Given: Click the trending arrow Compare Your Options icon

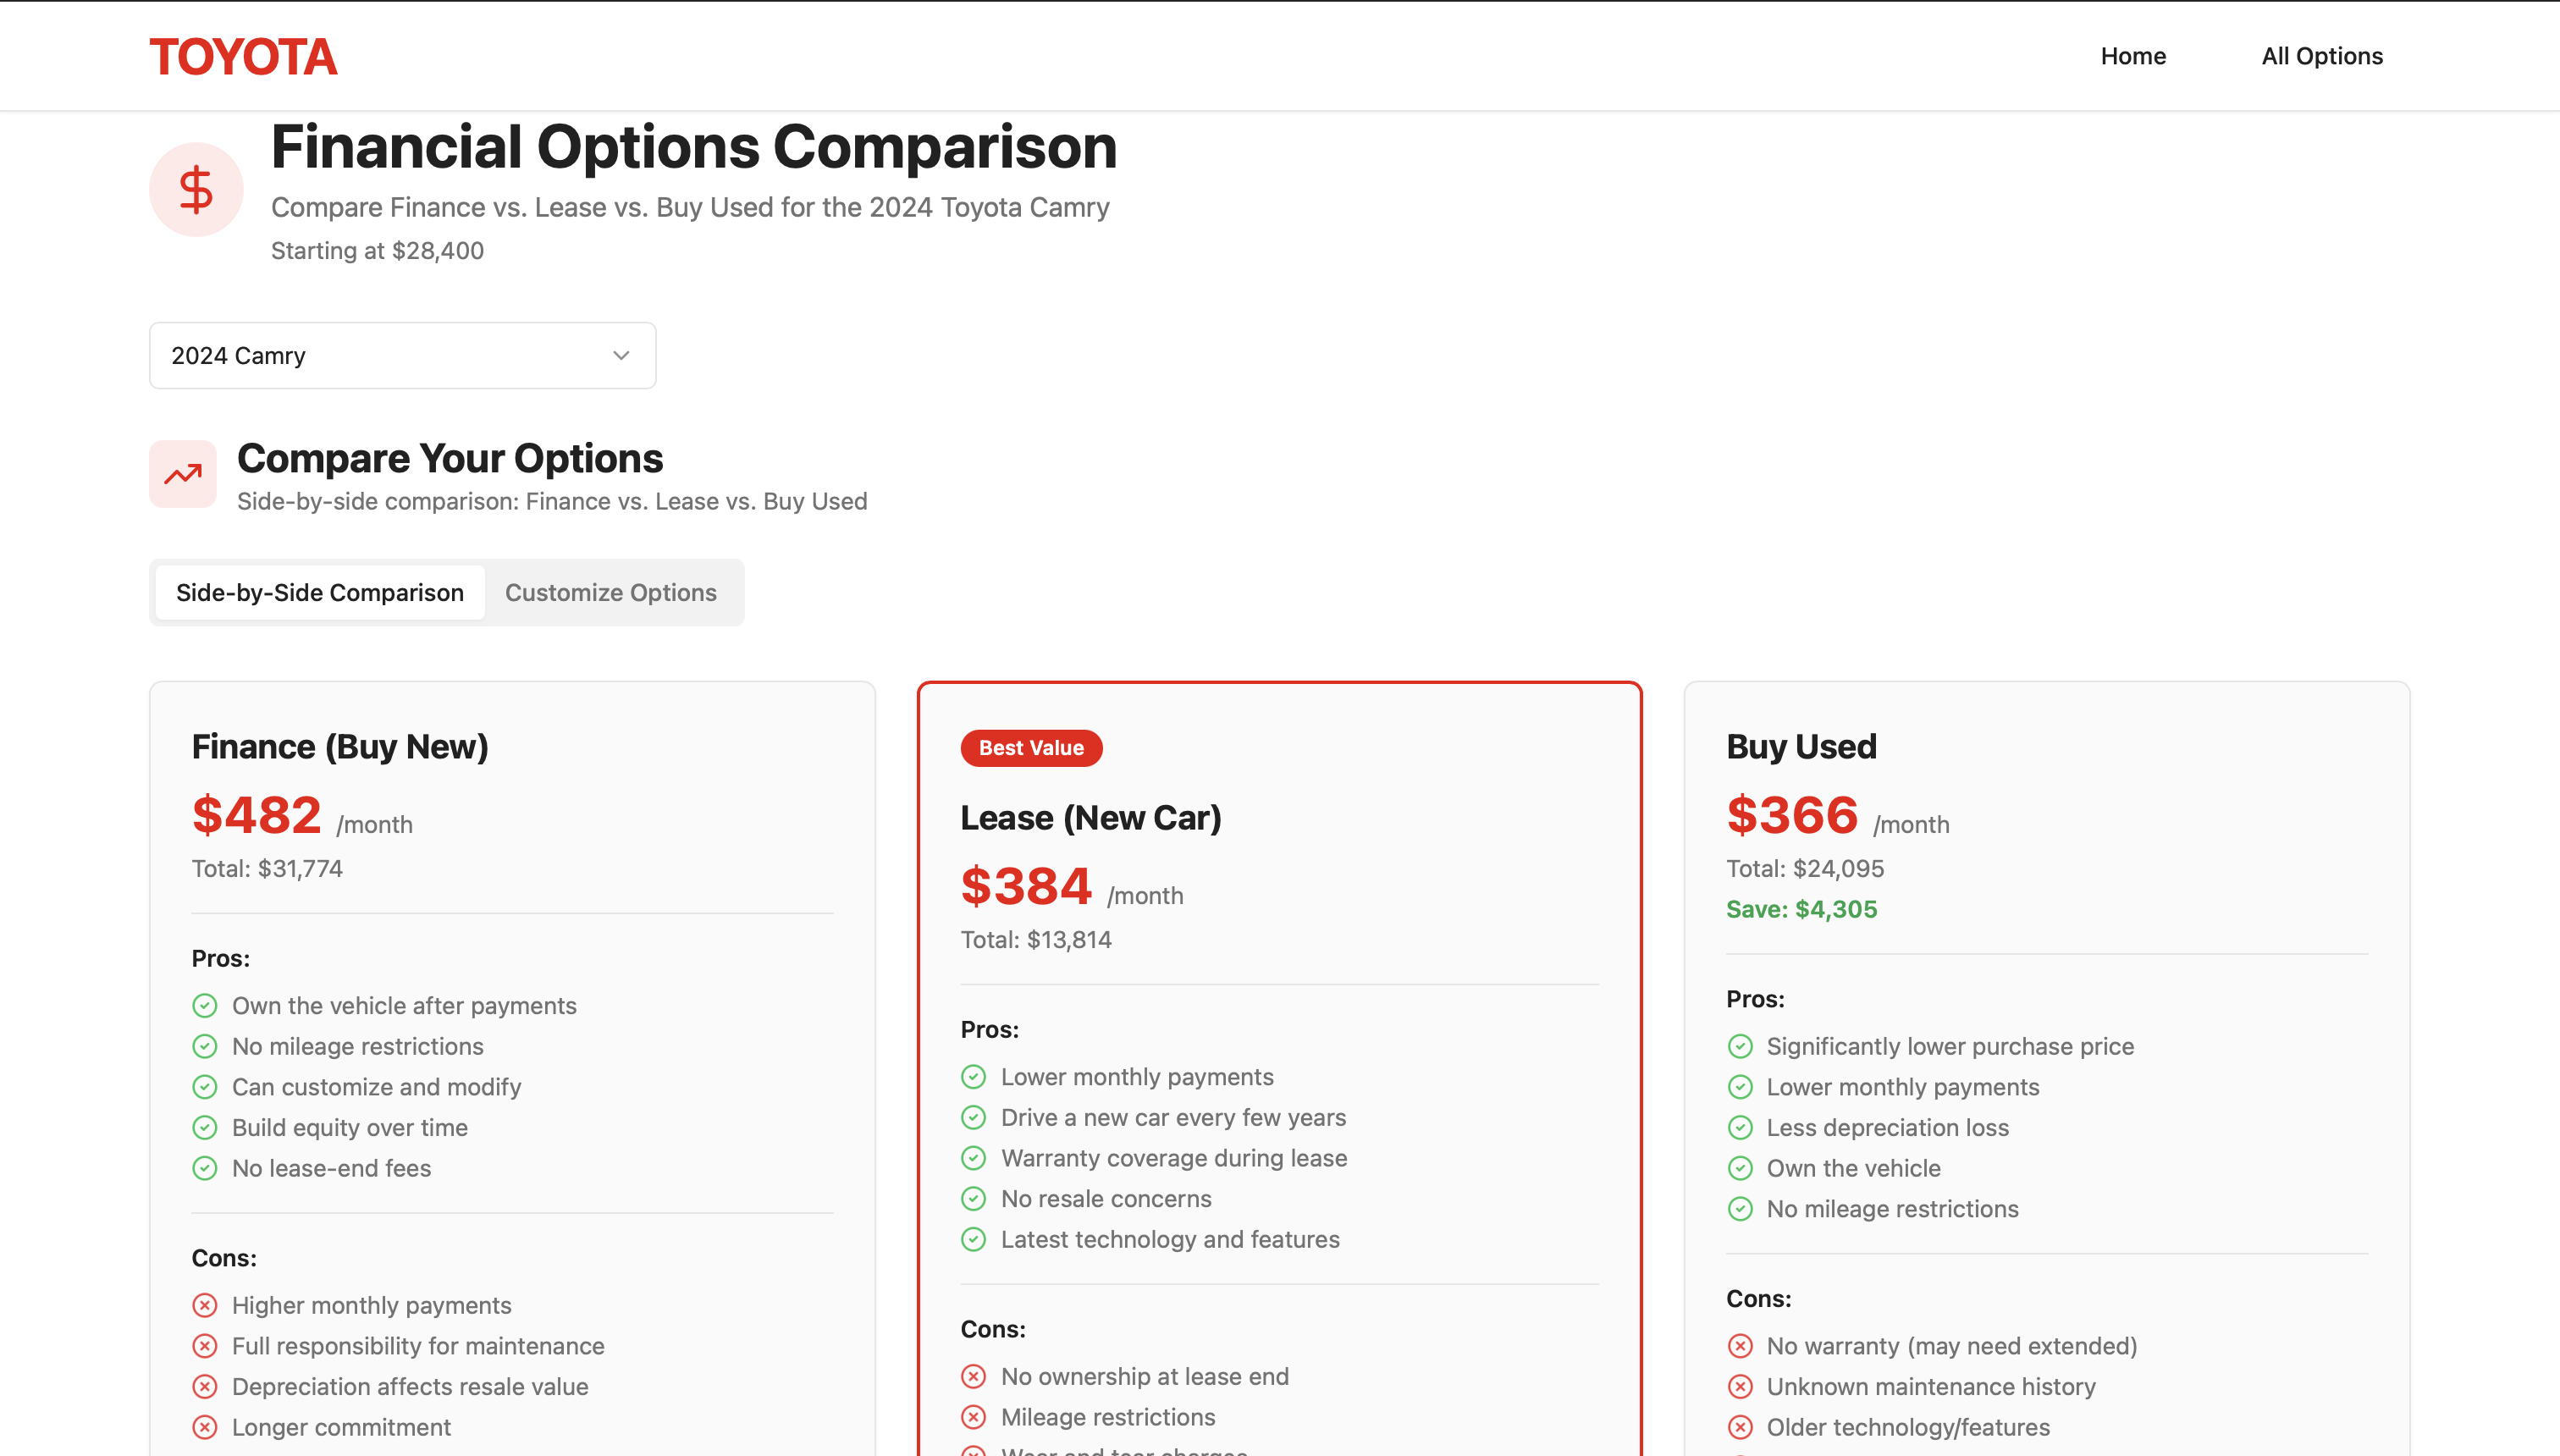Looking at the screenshot, I should point(183,474).
